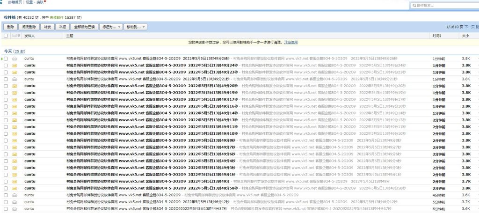This screenshot has height=213, width=479.
Task: Click the unread envelope icon in second email row
Action: (x=15, y=66)
